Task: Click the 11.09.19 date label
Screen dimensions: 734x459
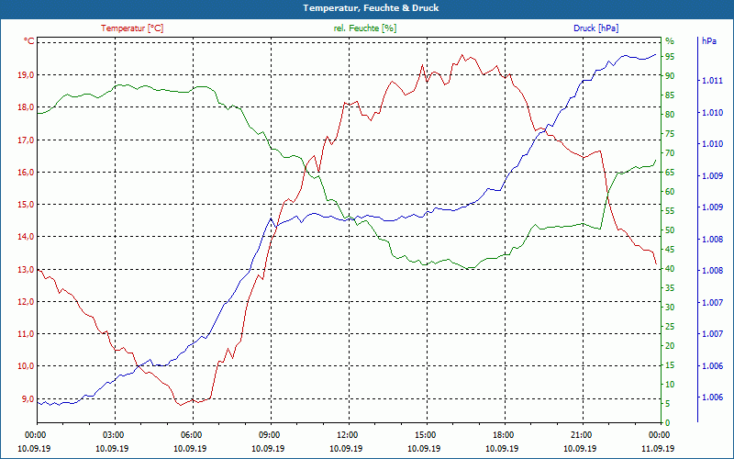Action: point(659,449)
